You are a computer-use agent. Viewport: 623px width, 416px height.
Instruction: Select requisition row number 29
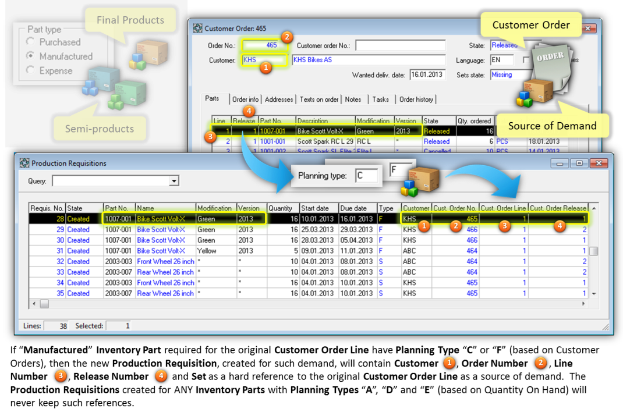coord(309,229)
